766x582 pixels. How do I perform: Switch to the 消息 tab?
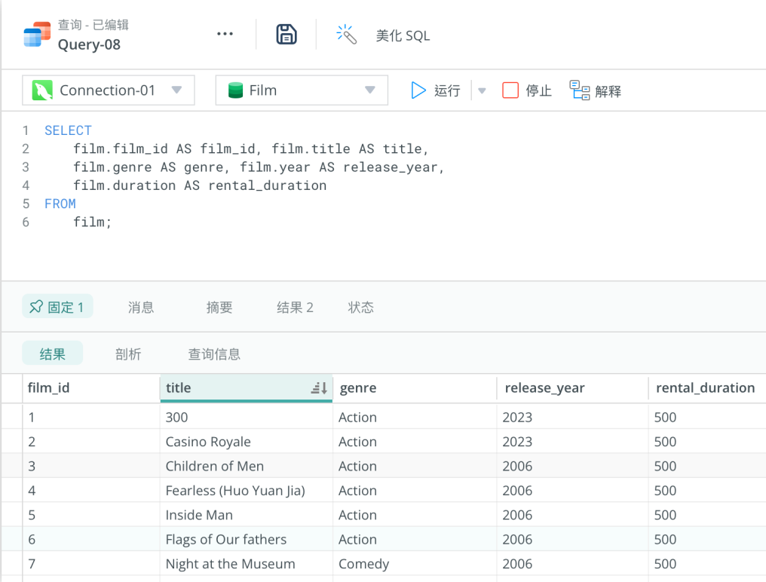coord(141,307)
